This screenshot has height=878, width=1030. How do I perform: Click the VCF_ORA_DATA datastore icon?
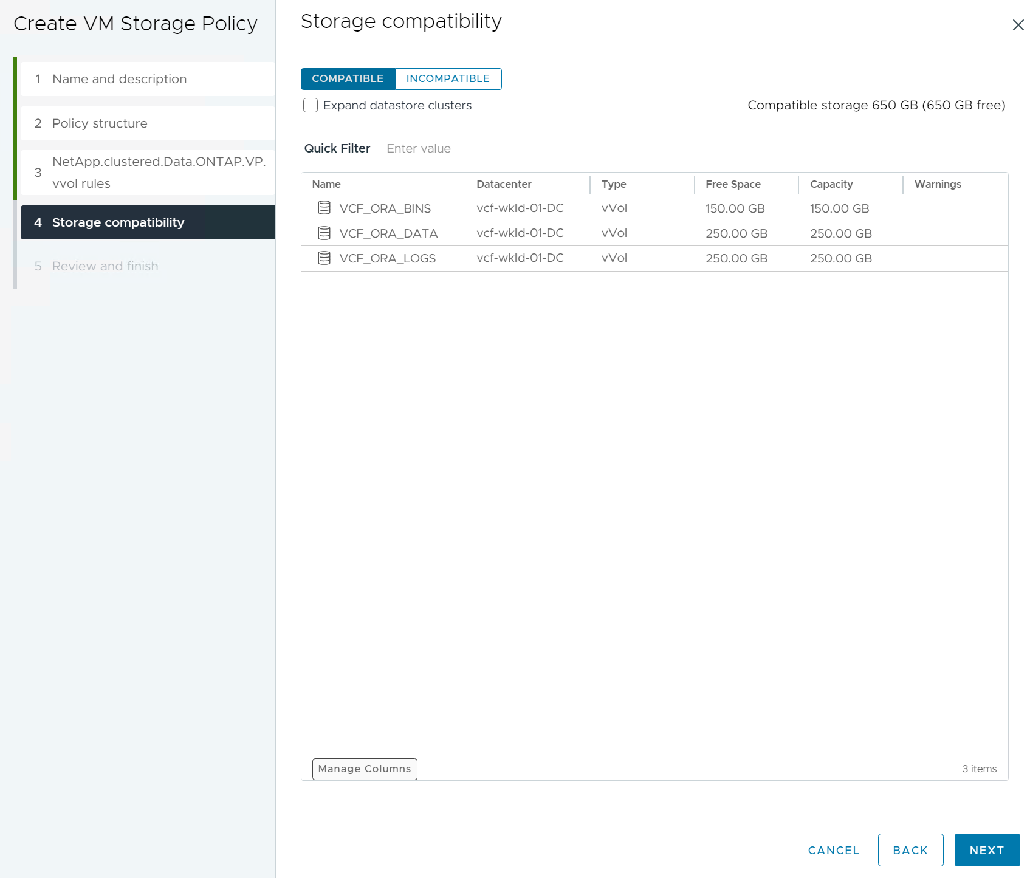pyautogui.click(x=324, y=233)
